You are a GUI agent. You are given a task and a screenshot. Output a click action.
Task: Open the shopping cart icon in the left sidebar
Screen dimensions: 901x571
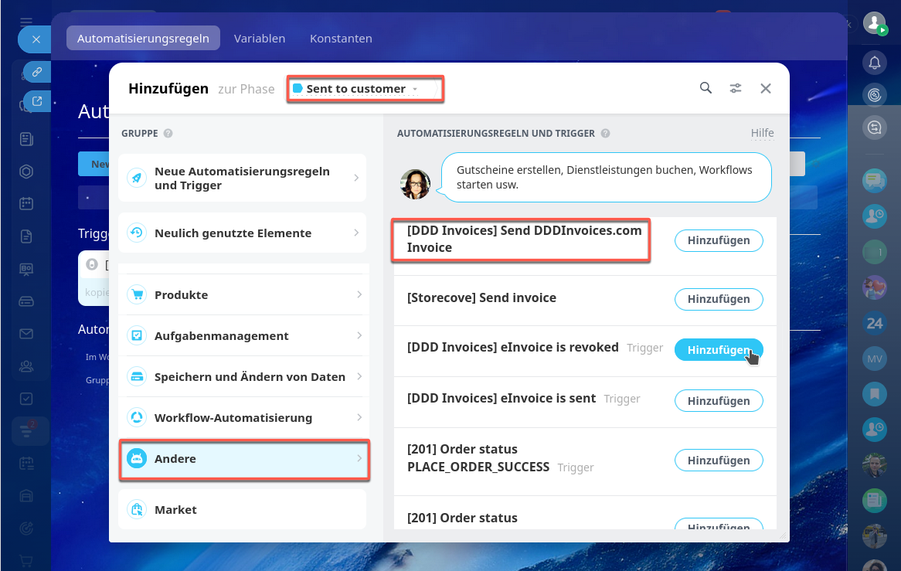point(26,560)
